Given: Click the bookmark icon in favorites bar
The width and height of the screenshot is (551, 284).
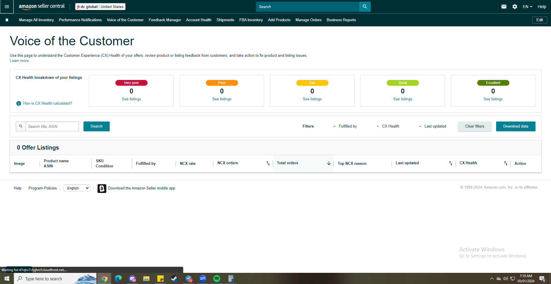Looking at the screenshot, I should tap(7, 20).
